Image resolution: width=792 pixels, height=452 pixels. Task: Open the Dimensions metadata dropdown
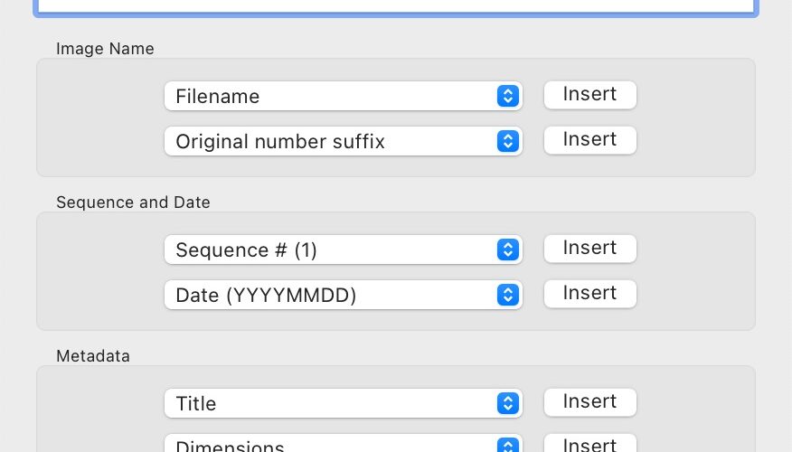pos(343,444)
